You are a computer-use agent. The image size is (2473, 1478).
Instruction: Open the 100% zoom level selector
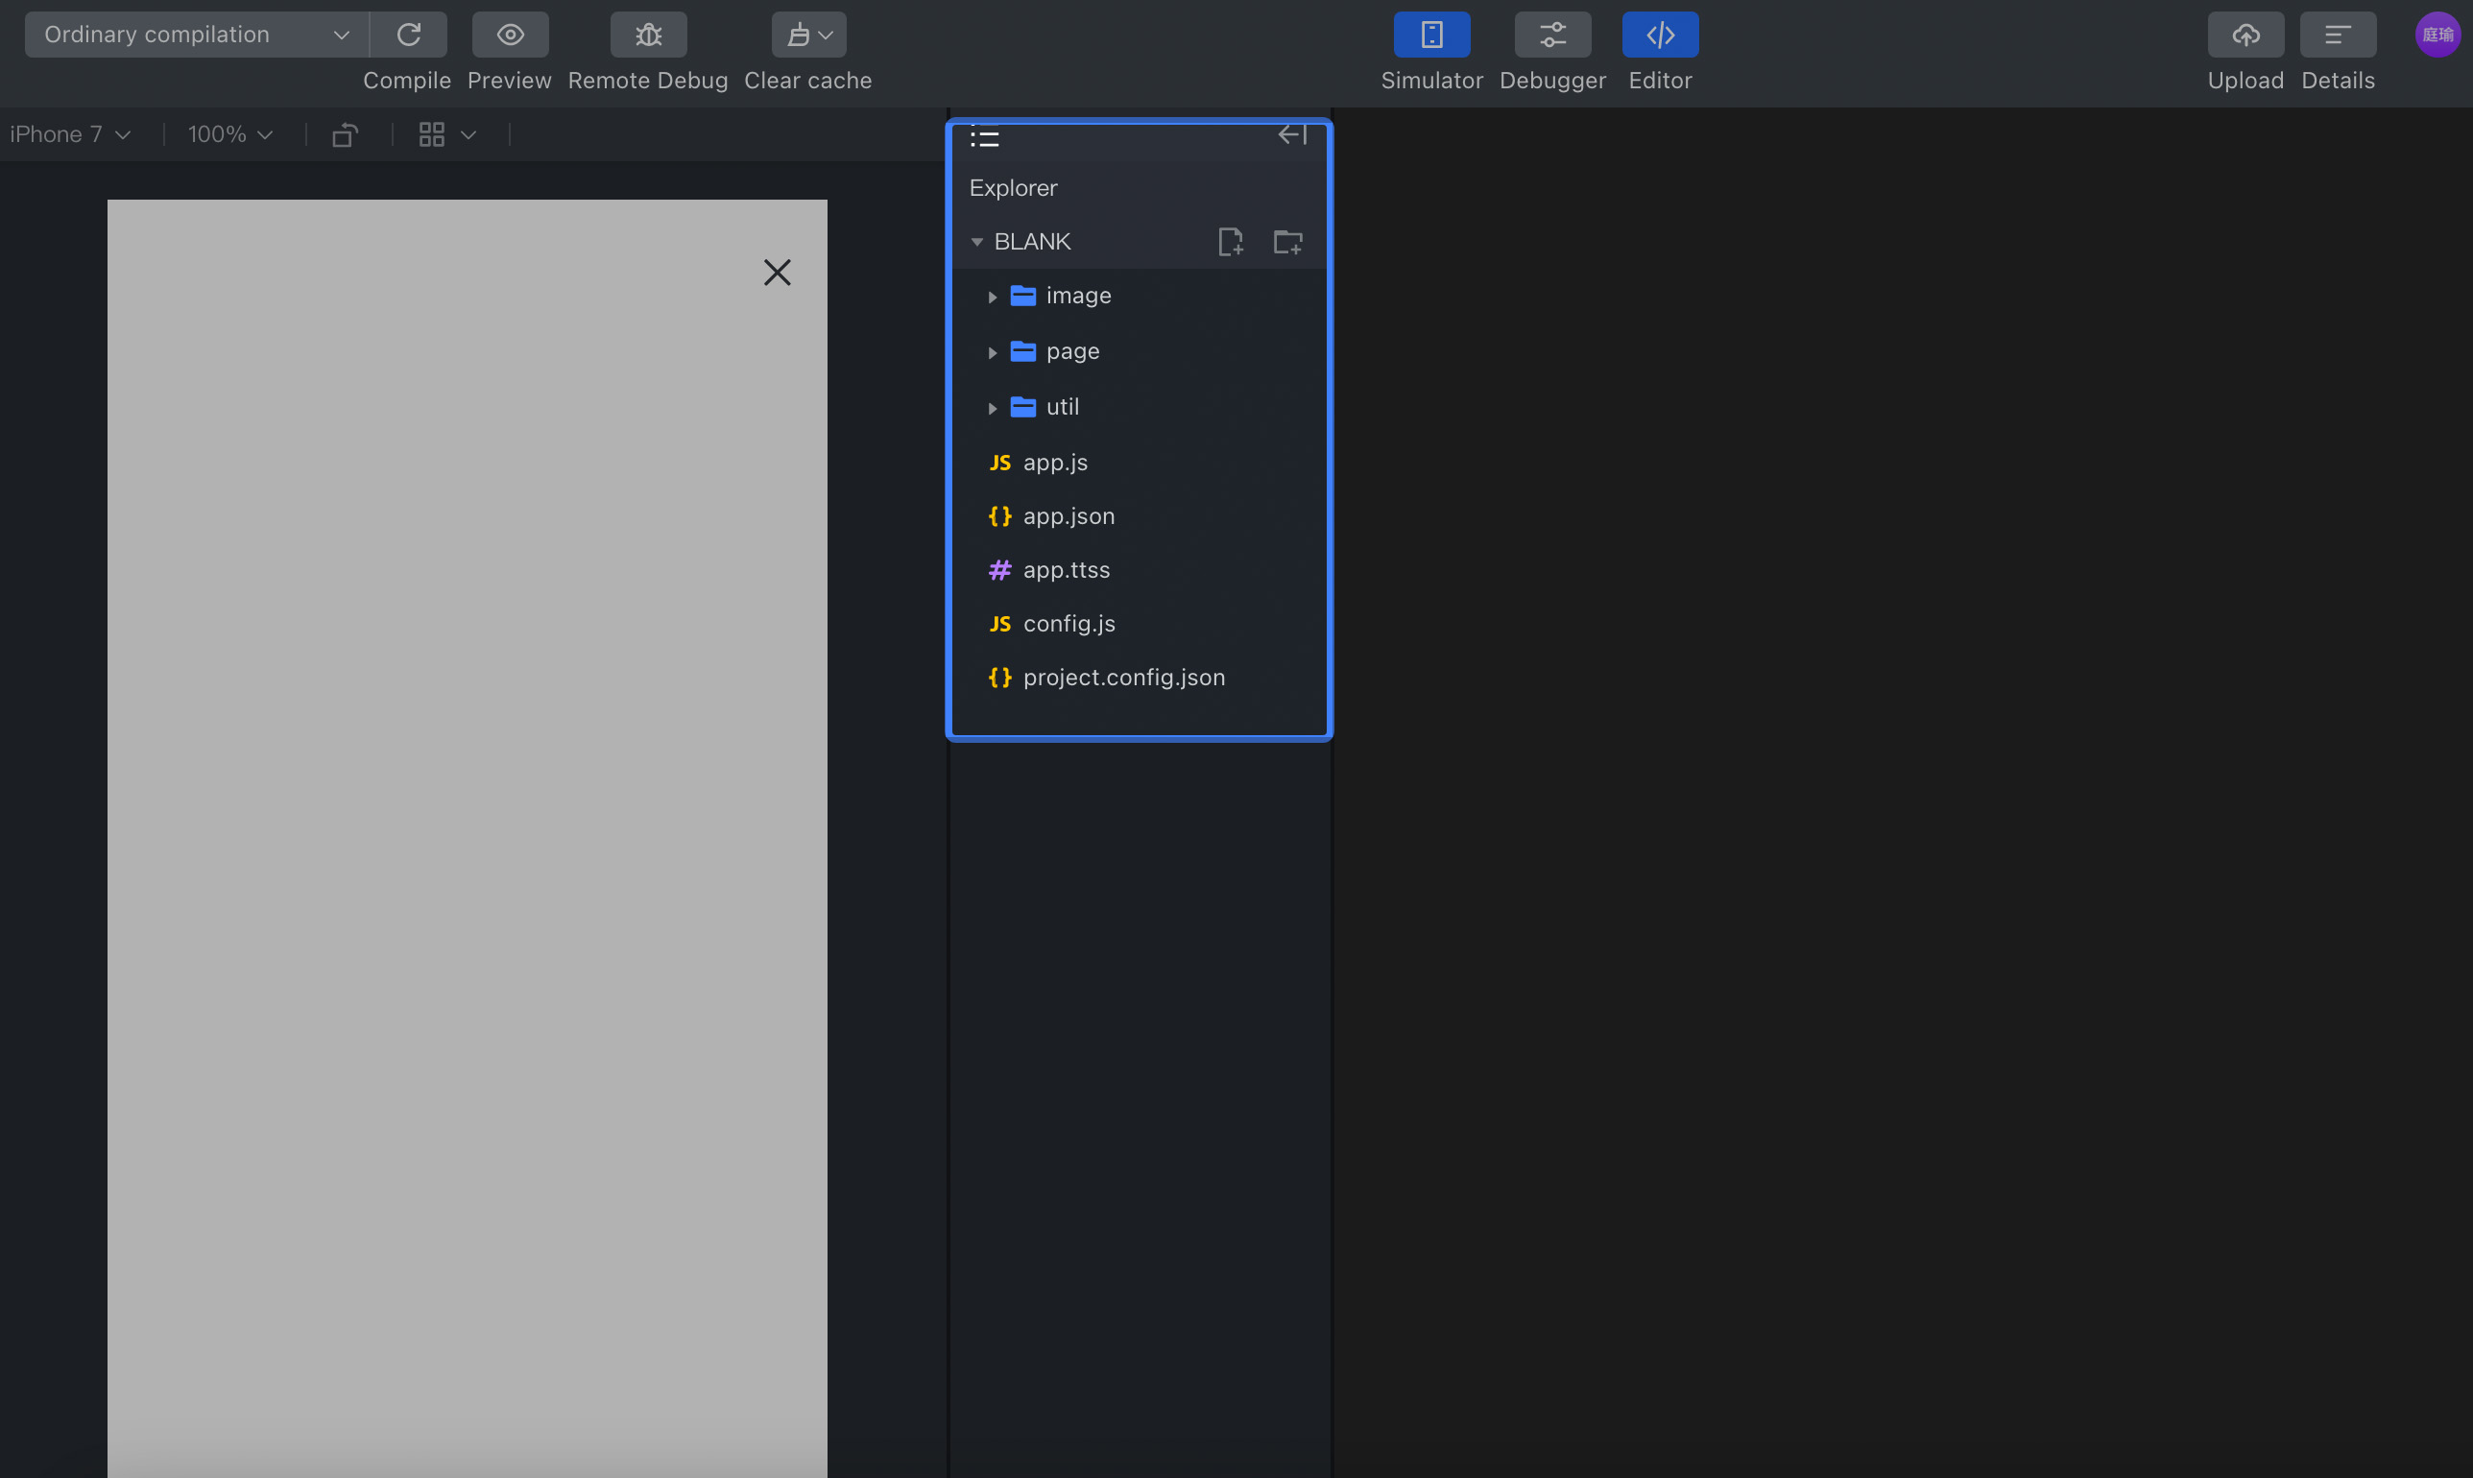click(x=230, y=134)
